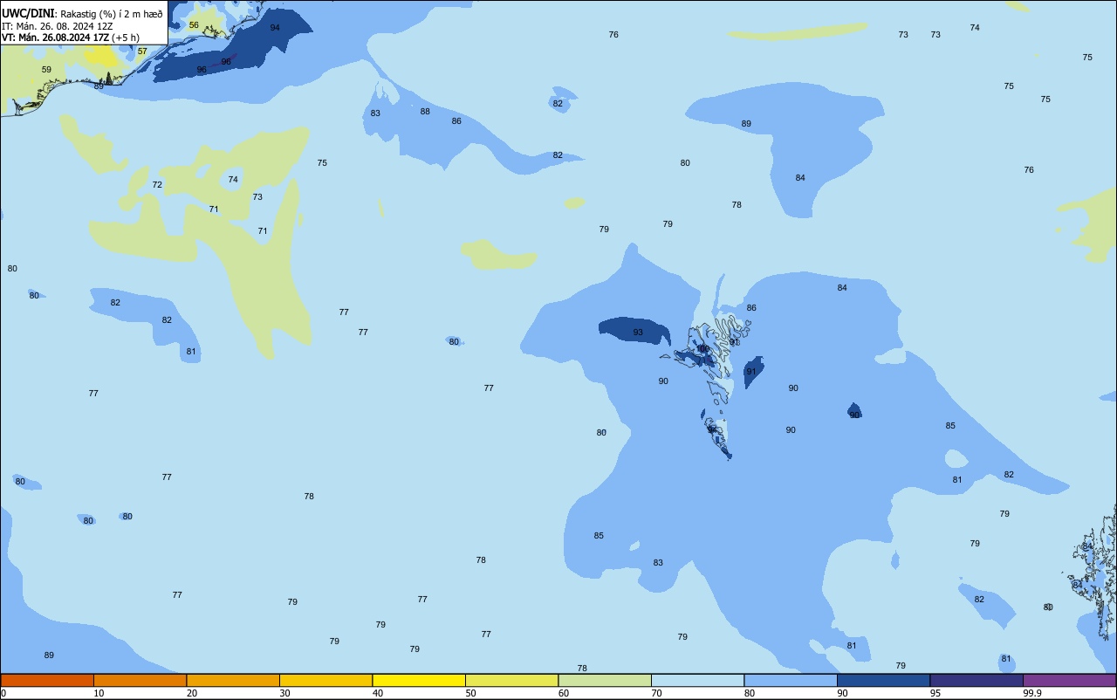Image resolution: width=1117 pixels, height=700 pixels.
Task: Click the '72' humidity value on the map
Action: tap(157, 185)
